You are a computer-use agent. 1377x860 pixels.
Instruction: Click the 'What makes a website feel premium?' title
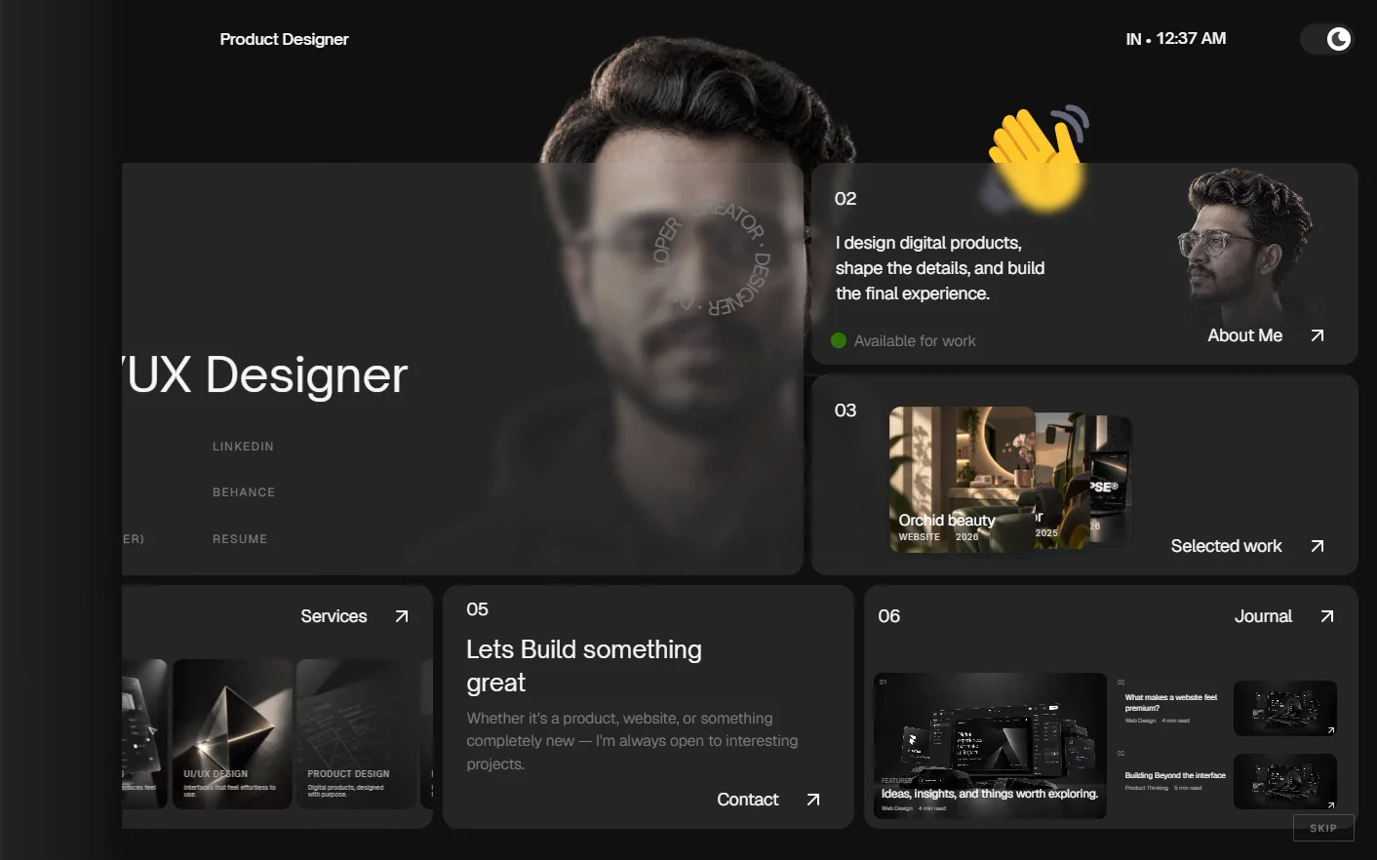(1171, 703)
